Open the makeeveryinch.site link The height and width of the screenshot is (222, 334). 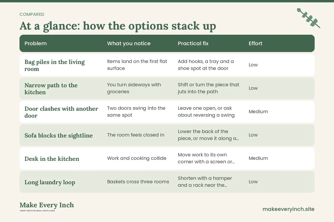click(288, 209)
